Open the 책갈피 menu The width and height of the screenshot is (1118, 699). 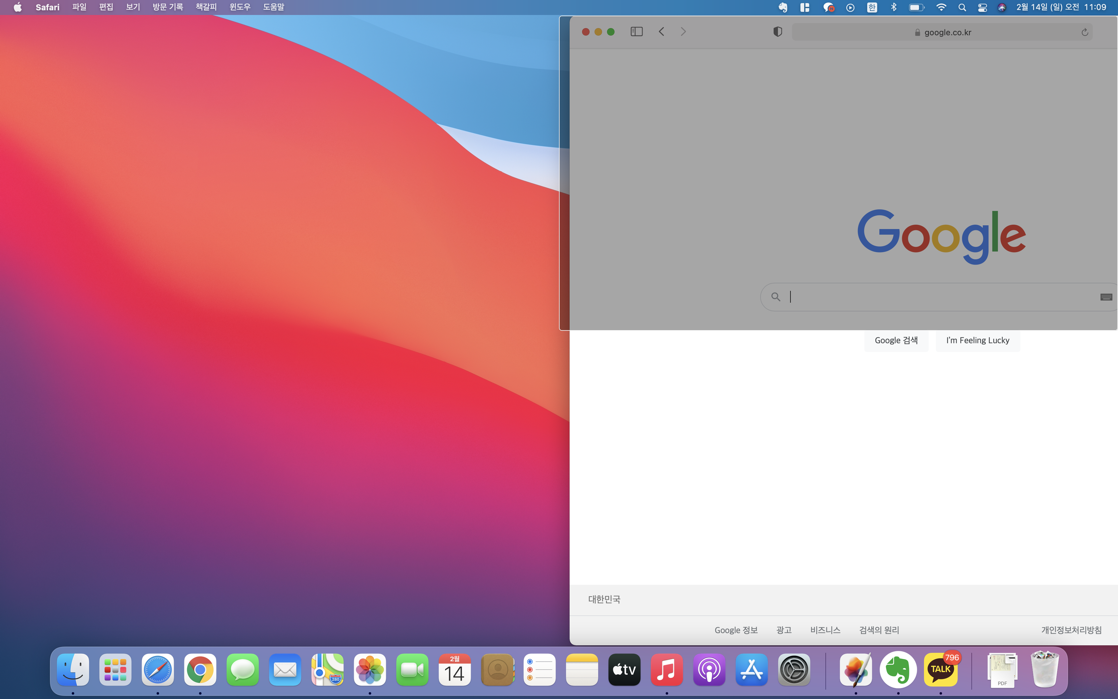(206, 7)
